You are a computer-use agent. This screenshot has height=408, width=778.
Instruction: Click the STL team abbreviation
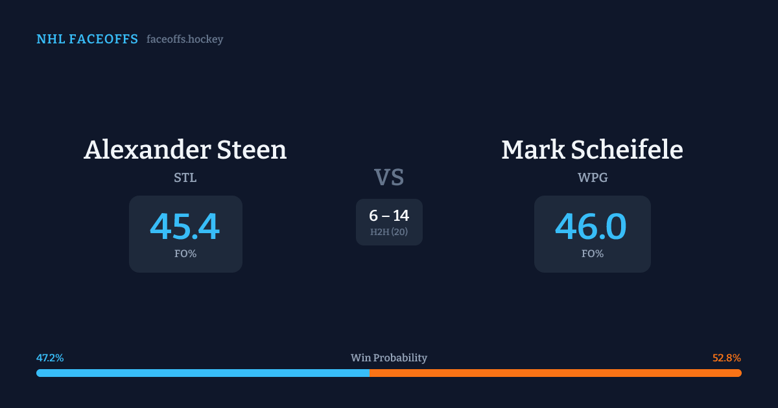click(185, 177)
